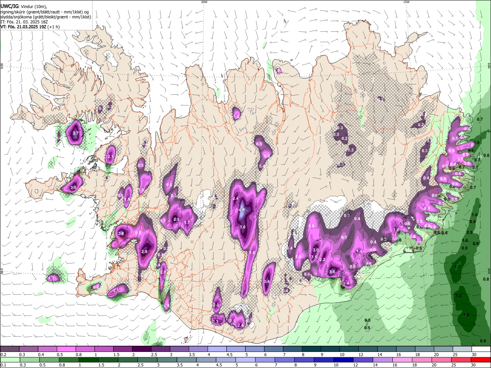
Task: Click the white 30 swatch in the upper legend
Action: point(481,349)
